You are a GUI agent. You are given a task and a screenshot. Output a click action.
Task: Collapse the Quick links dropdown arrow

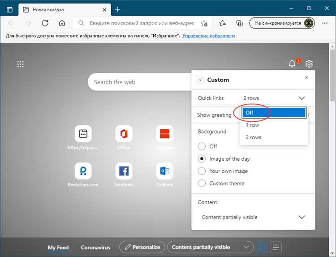(302, 98)
